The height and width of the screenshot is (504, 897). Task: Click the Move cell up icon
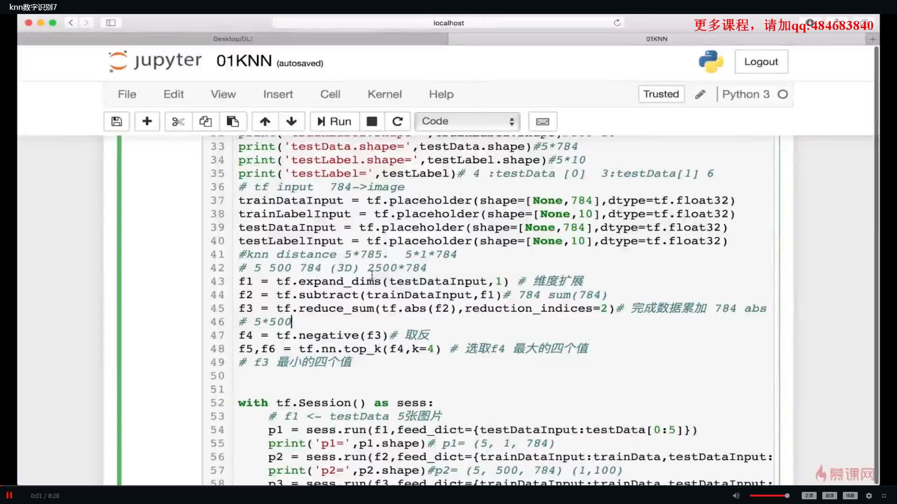(264, 120)
